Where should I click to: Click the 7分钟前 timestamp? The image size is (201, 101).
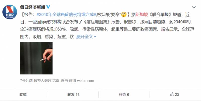point(26,81)
